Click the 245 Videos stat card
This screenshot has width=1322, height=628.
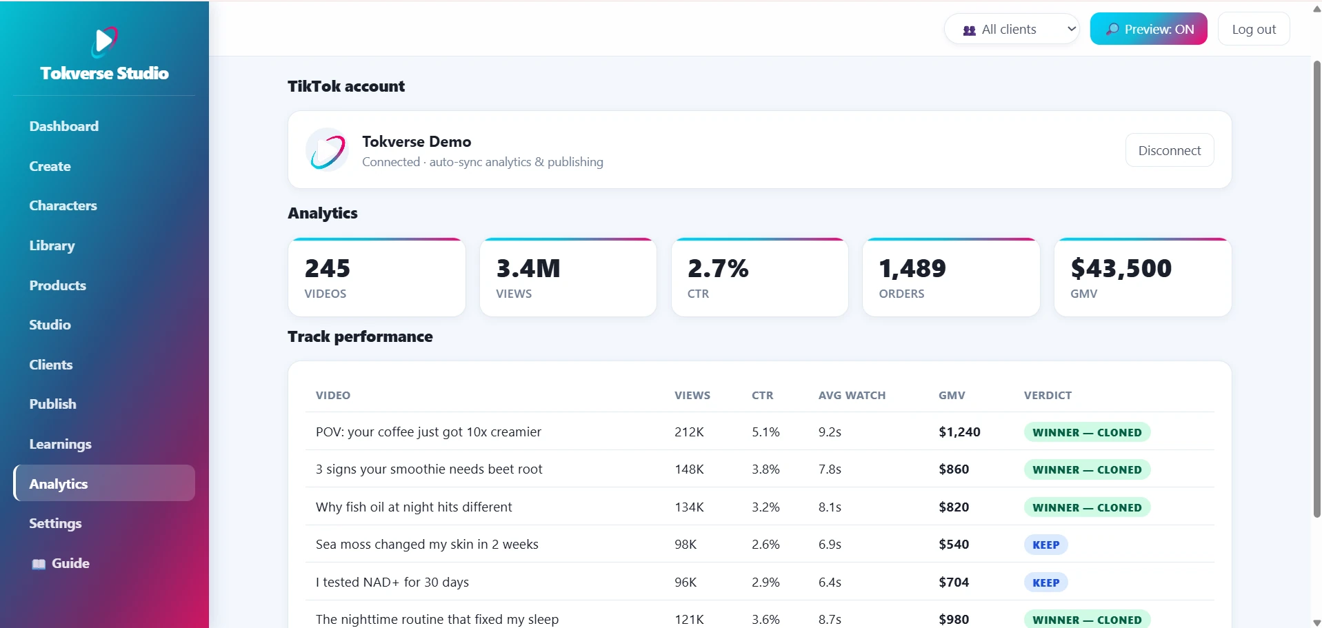point(377,277)
